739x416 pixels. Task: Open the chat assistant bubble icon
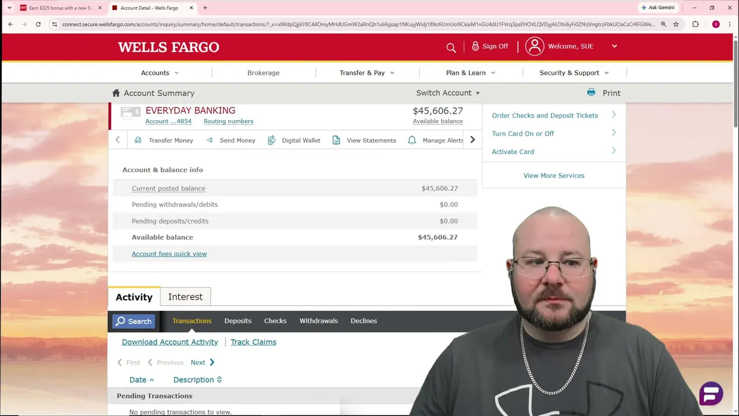coord(711,394)
